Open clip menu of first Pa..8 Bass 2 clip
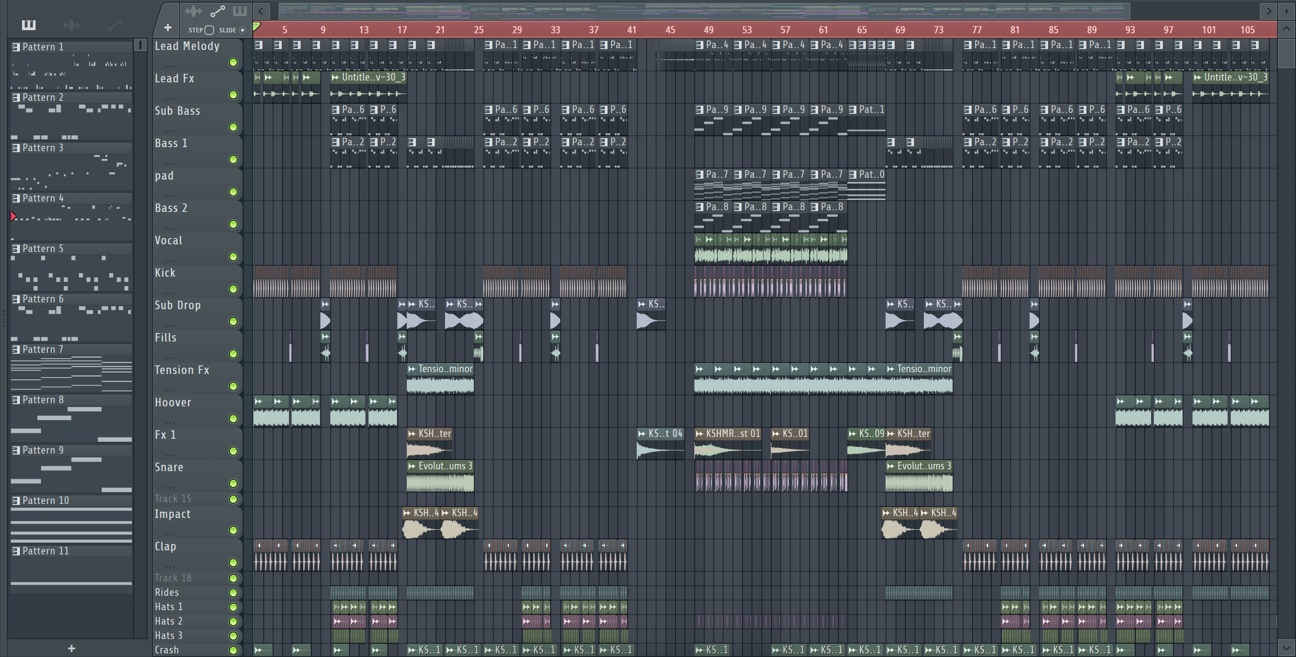The height and width of the screenshot is (657, 1296). coord(700,207)
